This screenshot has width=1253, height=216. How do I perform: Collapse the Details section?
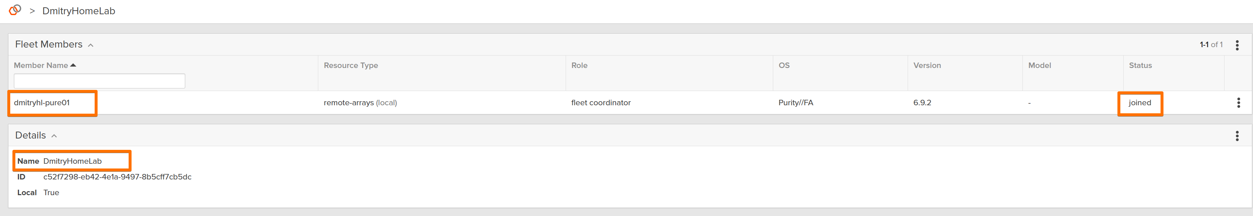tap(54, 136)
